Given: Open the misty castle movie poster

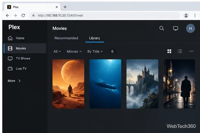Looking at the screenshot, I should [142, 84].
